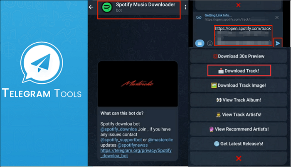Tap View Track Artist's! button
291x167 pixels.
tap(238, 114)
